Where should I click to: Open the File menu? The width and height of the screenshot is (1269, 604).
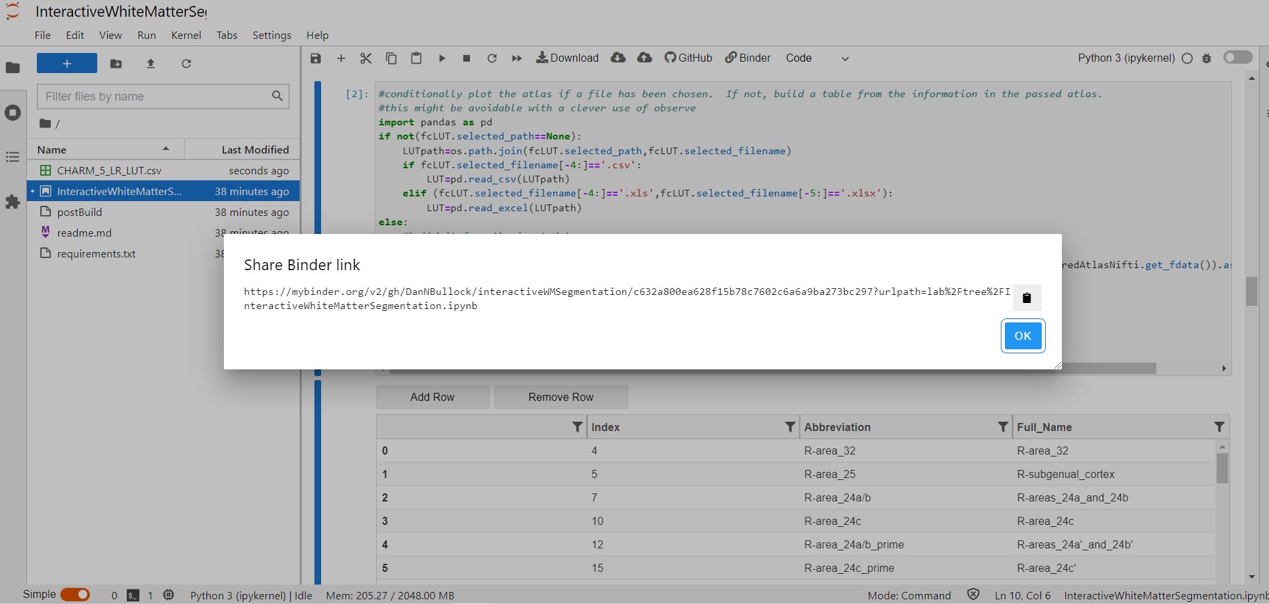tap(43, 35)
